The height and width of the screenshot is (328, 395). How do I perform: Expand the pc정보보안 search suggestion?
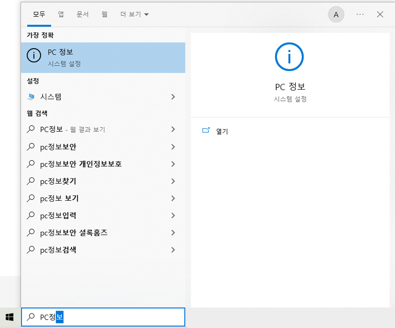click(173, 147)
